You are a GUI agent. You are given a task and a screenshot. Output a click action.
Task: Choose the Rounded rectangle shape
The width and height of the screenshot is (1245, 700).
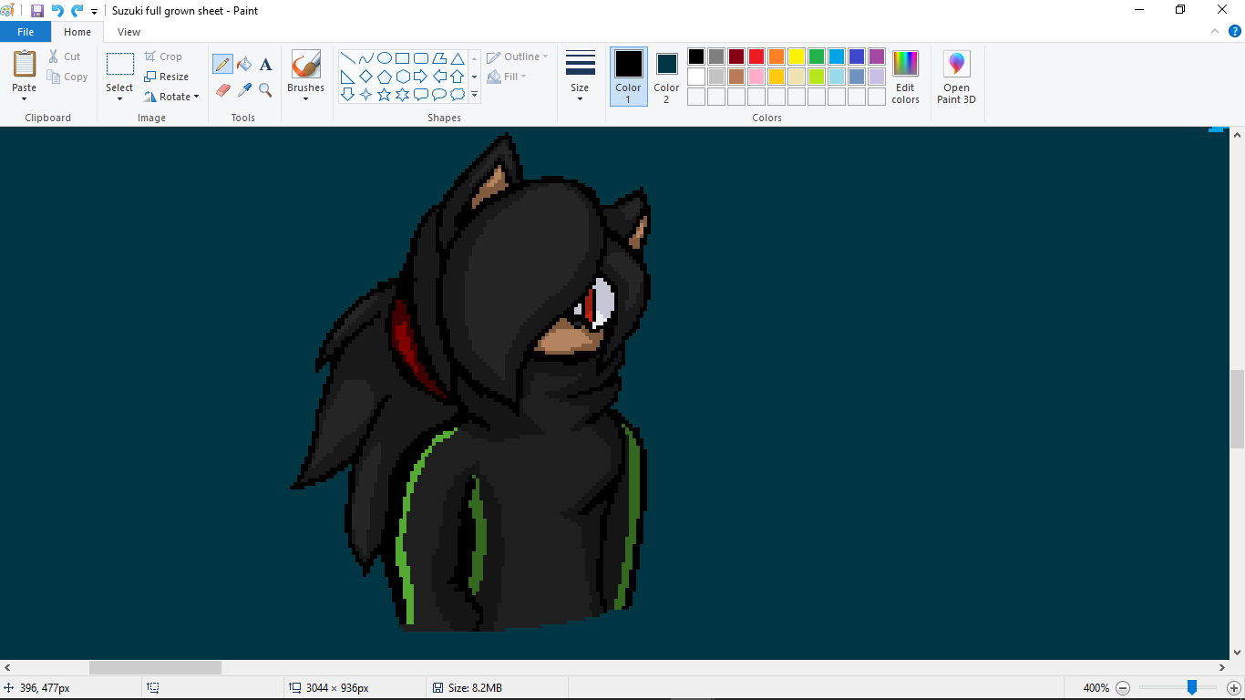pyautogui.click(x=421, y=58)
